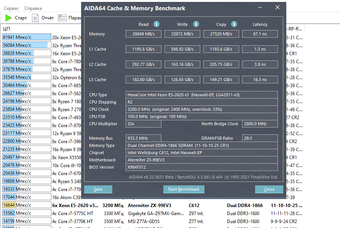Click the L3 Cache latency 16.5 ns
This screenshot has height=228, width=340.
click(x=260, y=80)
